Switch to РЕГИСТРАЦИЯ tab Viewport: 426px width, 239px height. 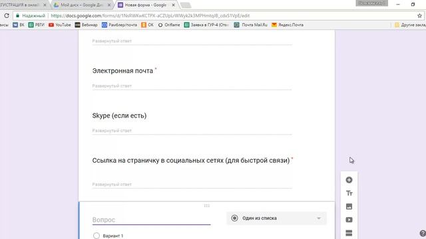point(21,5)
